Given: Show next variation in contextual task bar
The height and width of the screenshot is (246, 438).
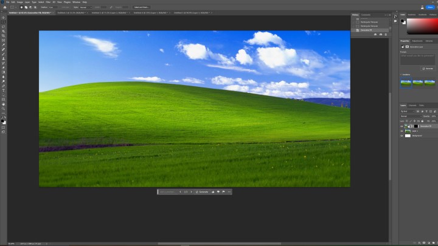Looking at the screenshot, I should tap(192, 192).
